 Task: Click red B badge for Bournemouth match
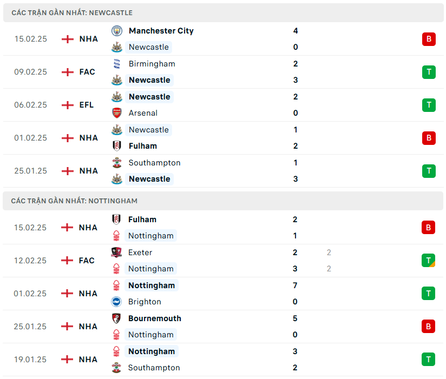click(429, 327)
